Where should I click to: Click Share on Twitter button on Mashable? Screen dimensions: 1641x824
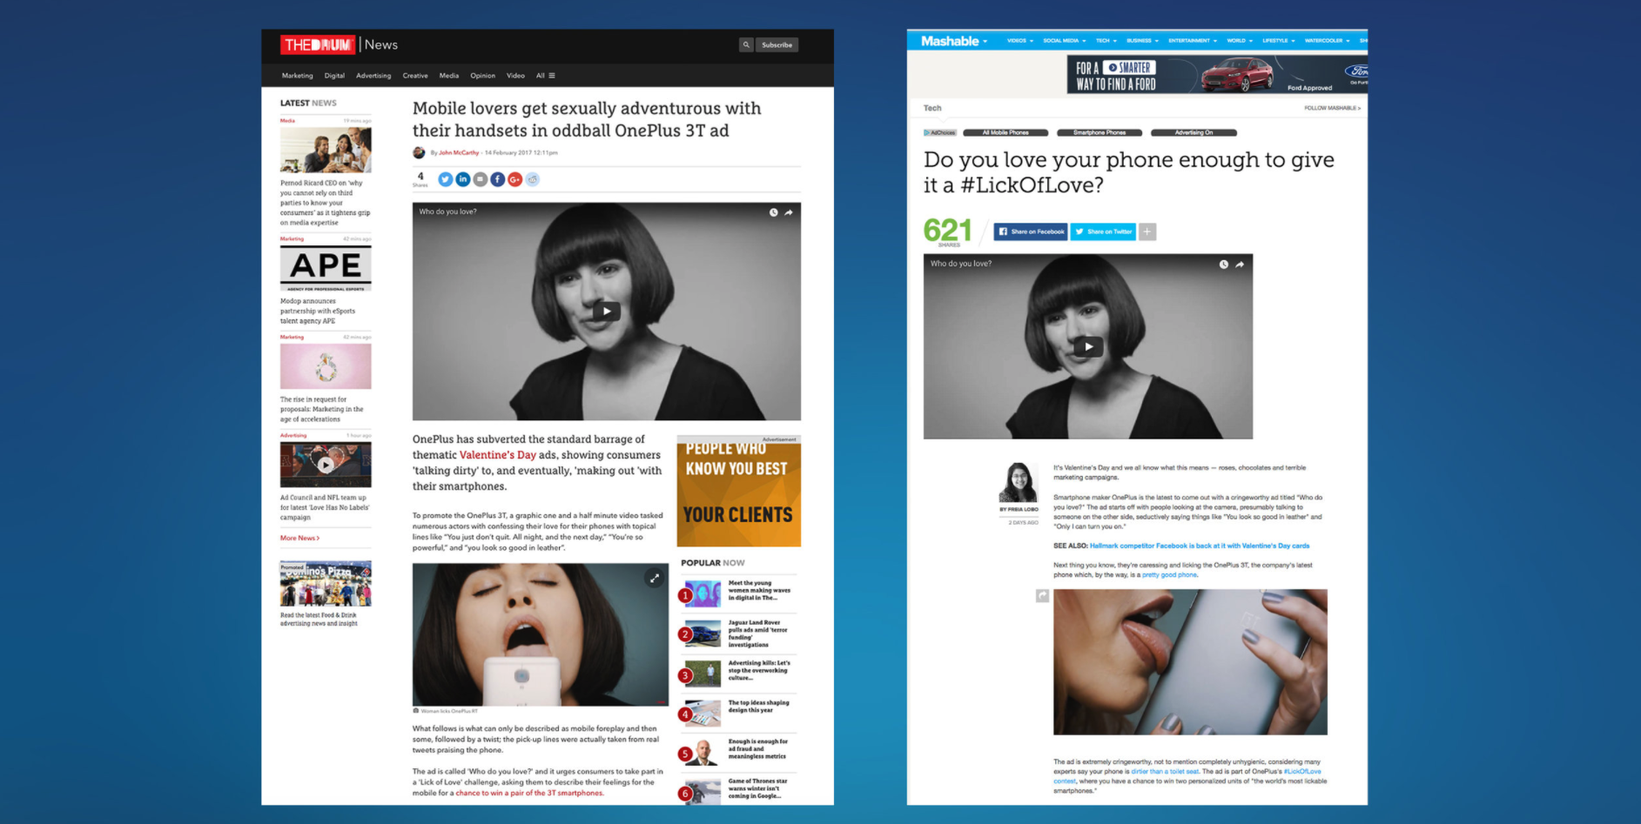coord(1103,231)
